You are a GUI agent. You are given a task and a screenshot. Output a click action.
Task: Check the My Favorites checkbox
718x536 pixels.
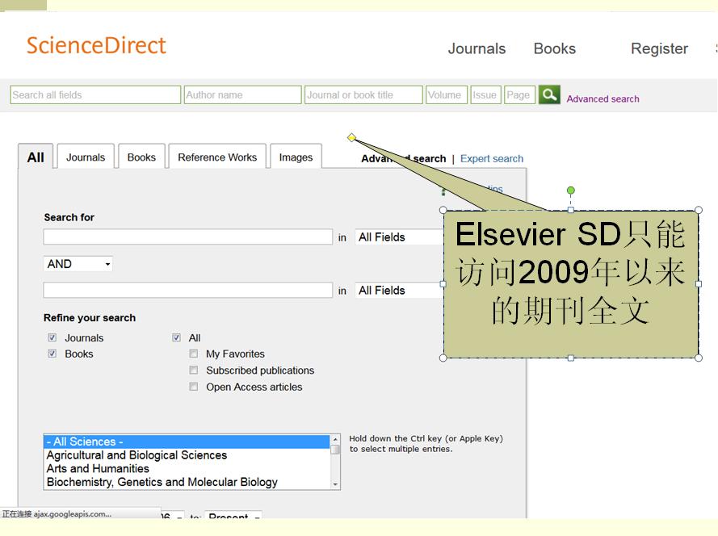pos(194,354)
